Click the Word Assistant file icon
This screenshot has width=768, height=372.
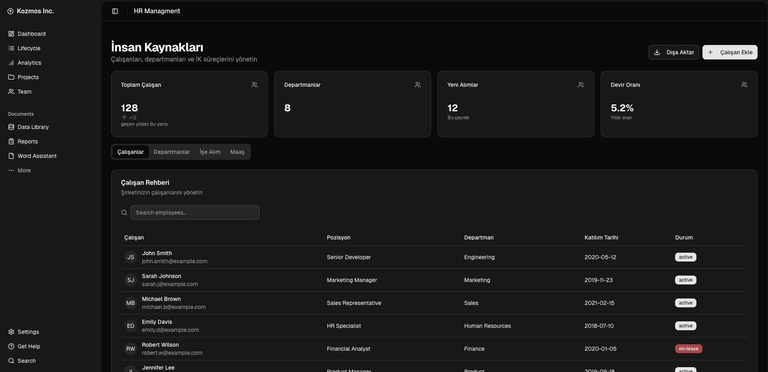coord(11,156)
